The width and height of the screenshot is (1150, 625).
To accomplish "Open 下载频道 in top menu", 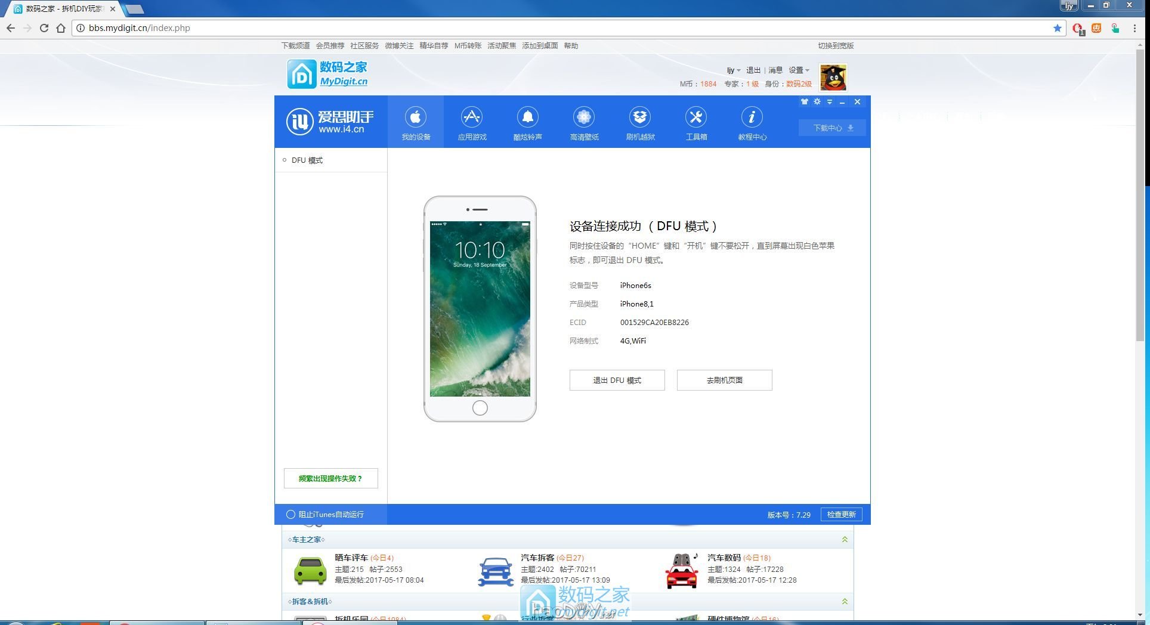I will [295, 46].
